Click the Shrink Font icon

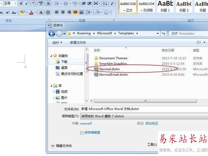coord(27,3)
